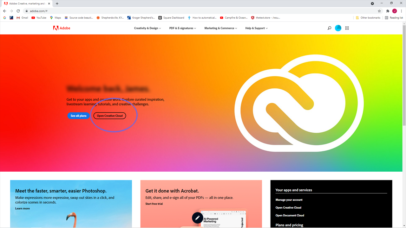Click Start free trial for Acrobat
This screenshot has height=228, width=406.
[154, 204]
